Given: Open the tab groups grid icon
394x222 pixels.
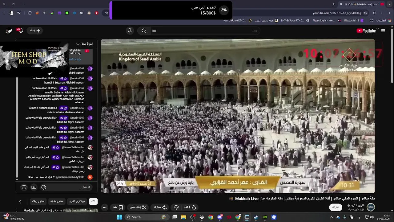Looking at the screenshot, I should [372, 21].
